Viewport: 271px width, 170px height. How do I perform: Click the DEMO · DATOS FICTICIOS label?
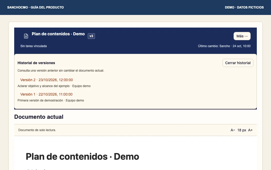pyautogui.click(x=244, y=7)
